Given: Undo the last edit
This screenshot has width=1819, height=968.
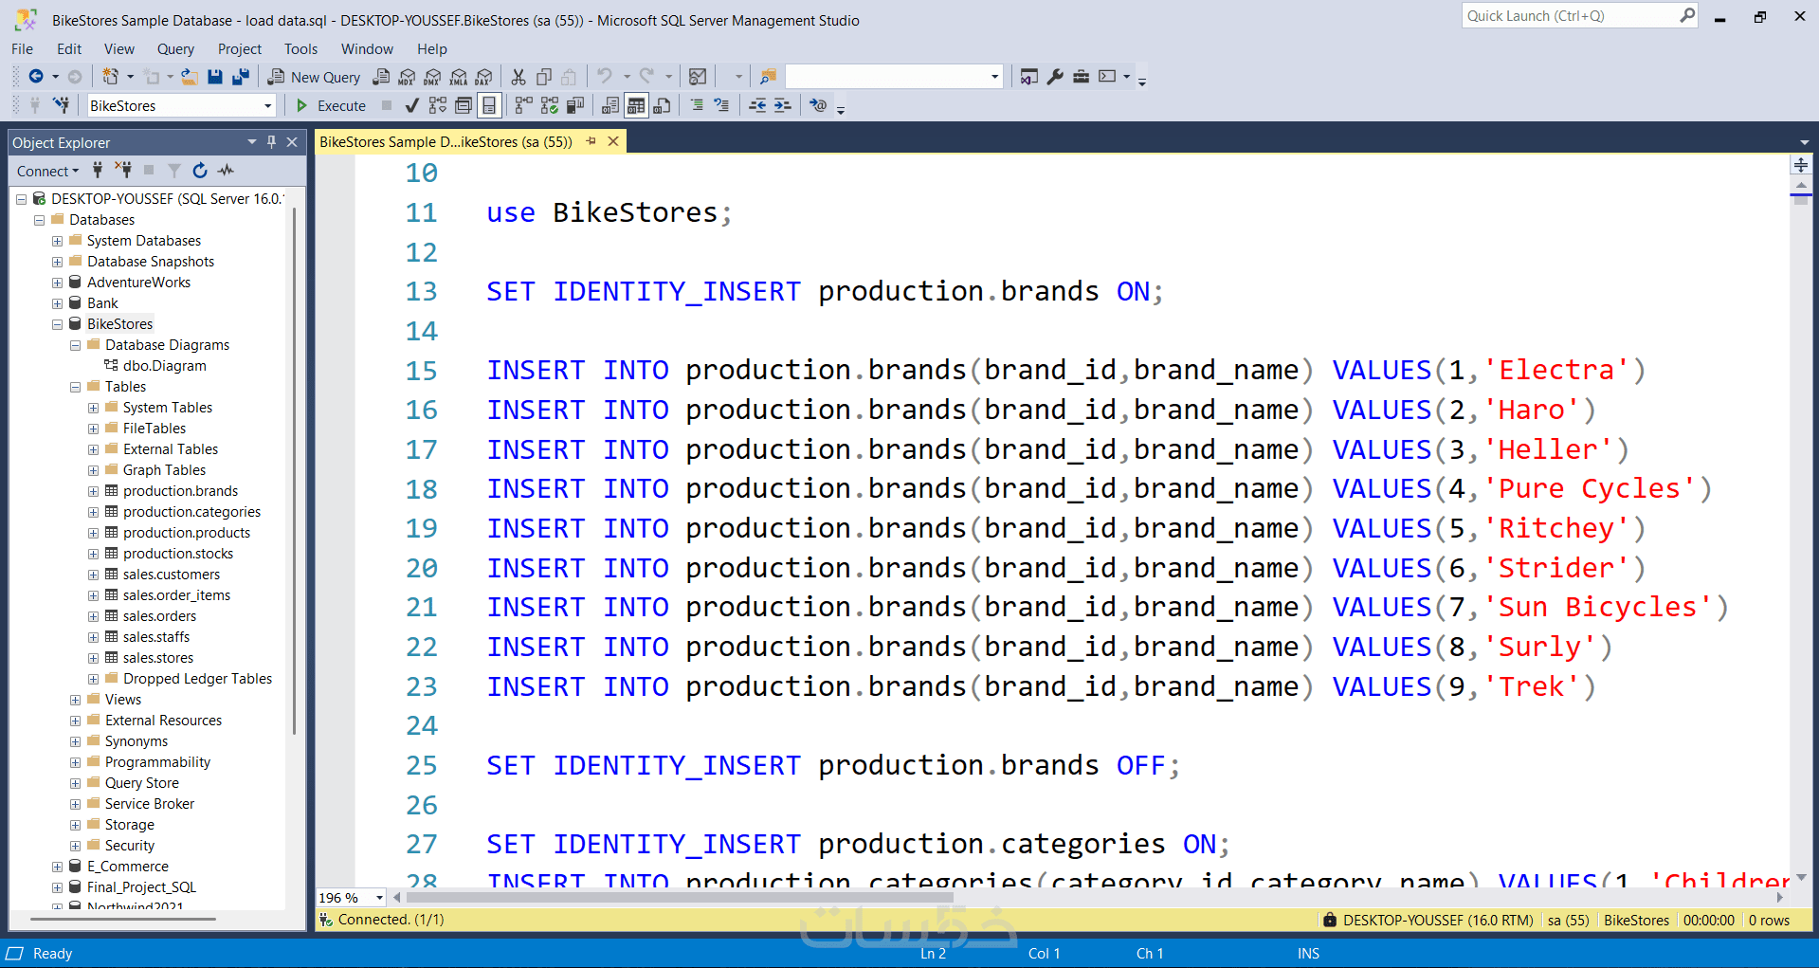Looking at the screenshot, I should click(605, 77).
